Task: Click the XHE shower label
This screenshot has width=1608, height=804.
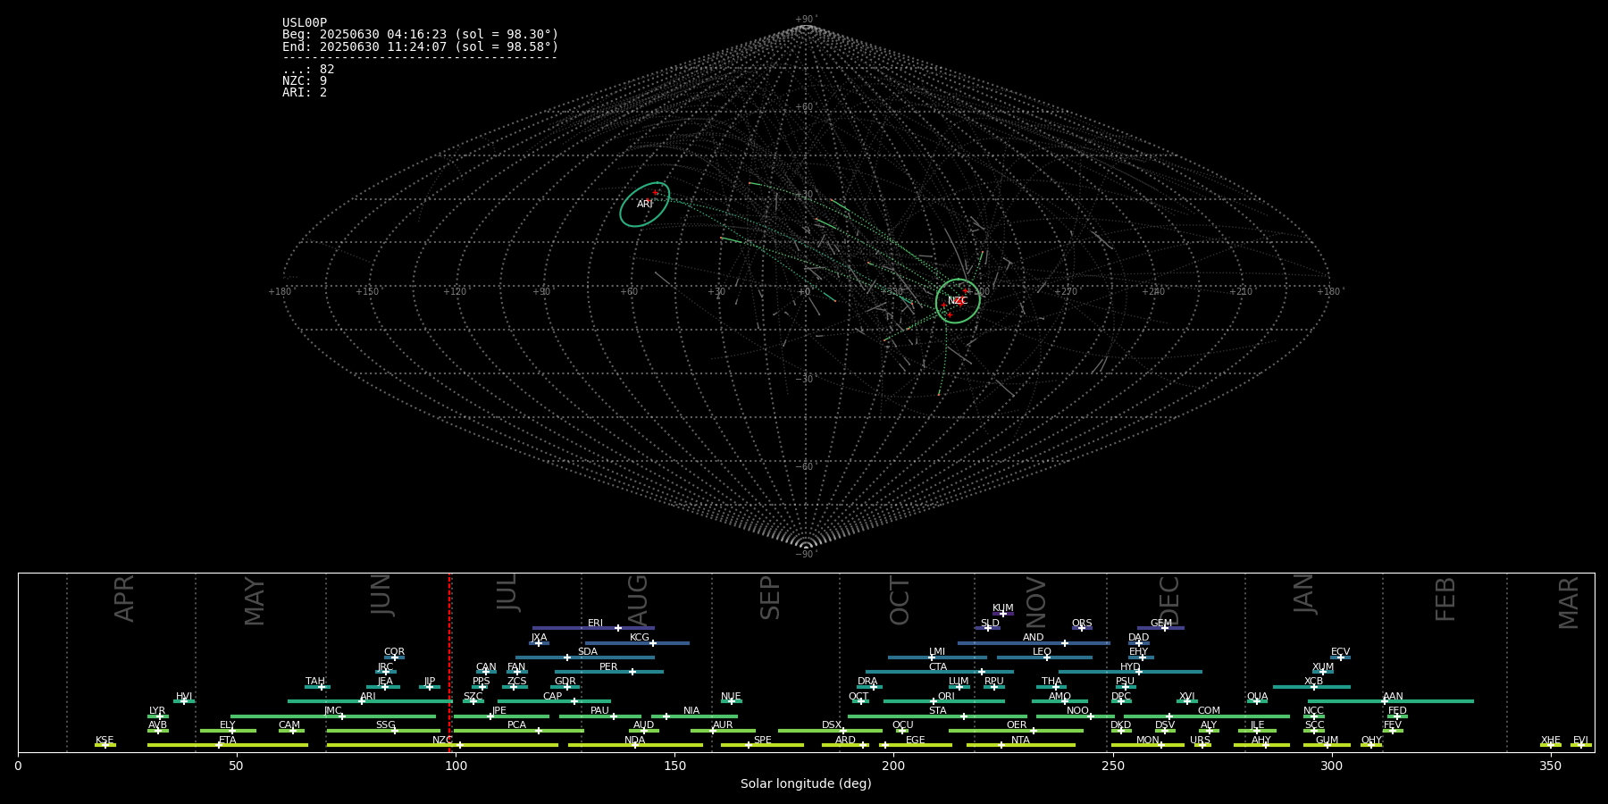Action: 1551,741
